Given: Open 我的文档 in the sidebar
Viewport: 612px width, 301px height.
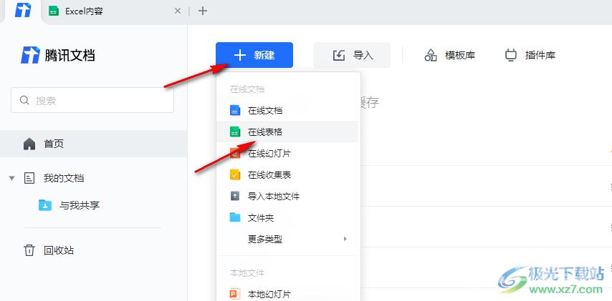Looking at the screenshot, I should pyautogui.click(x=64, y=178).
